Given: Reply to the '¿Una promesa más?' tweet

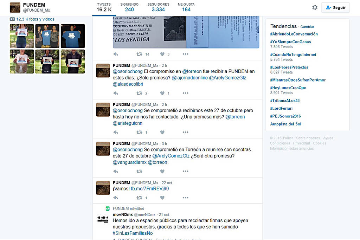Looking at the screenshot, I should pyautogui.click(x=116, y=132).
